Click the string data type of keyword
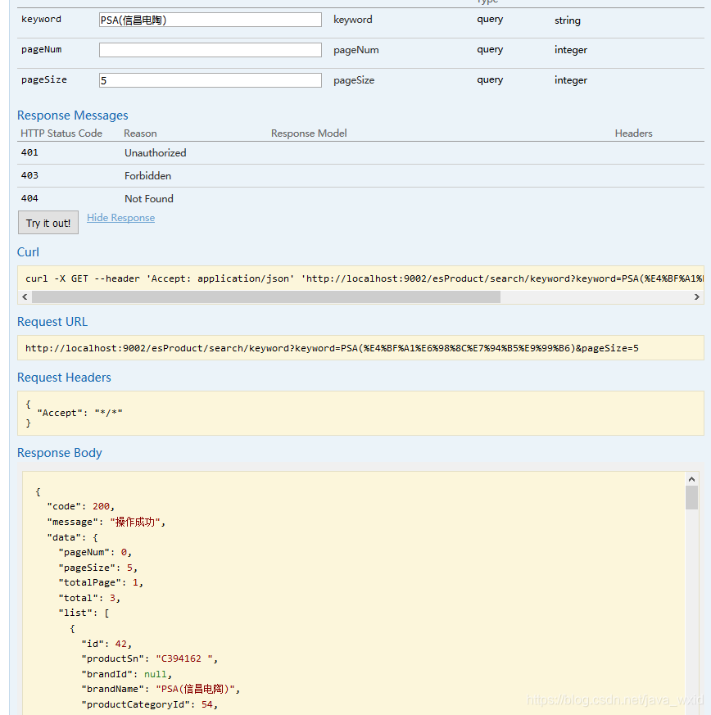This screenshot has height=715, width=711. coord(568,20)
